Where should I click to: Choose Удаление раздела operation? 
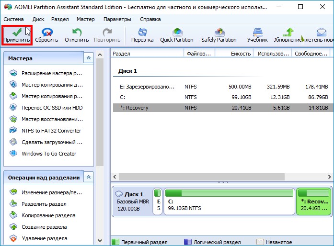[38, 238]
